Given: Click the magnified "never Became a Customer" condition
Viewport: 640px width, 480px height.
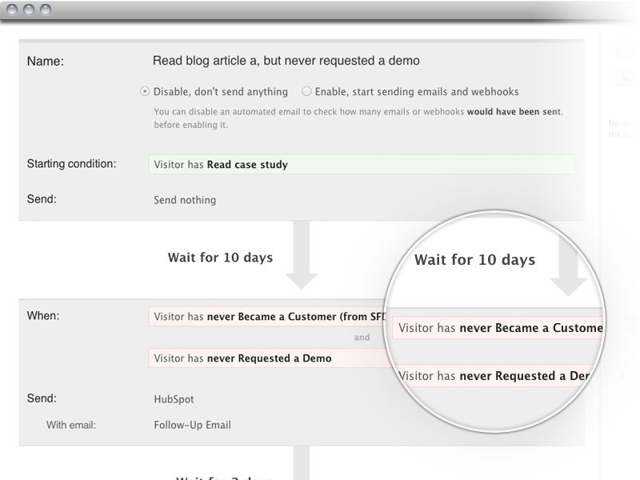Looking at the screenshot, I should point(500,328).
